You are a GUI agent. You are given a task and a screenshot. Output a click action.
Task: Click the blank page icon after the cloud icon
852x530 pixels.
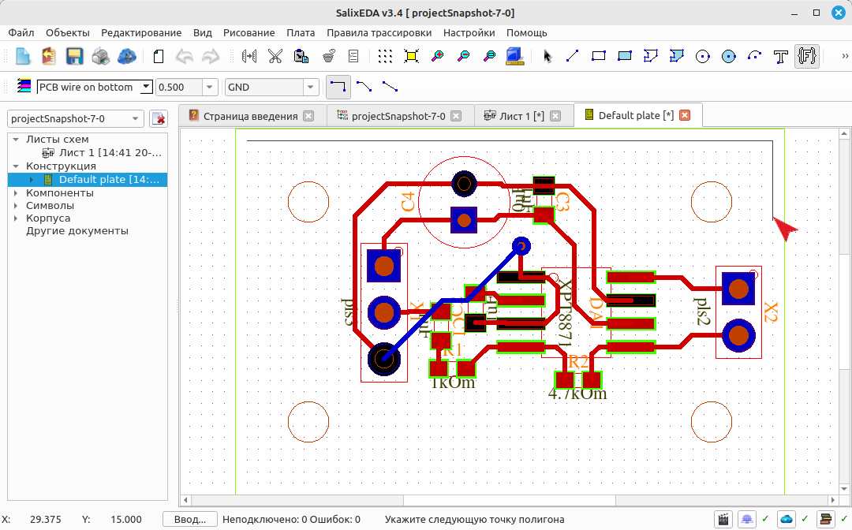pyautogui.click(x=158, y=56)
